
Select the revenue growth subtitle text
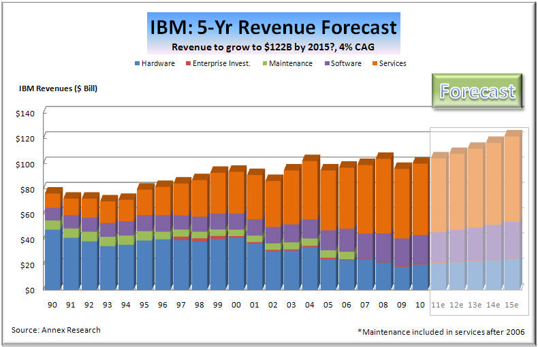[272, 47]
